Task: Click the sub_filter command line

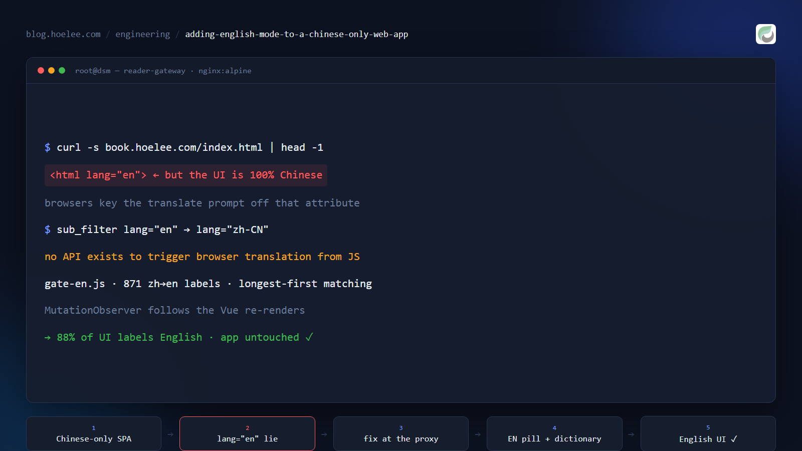Action: 156,230
